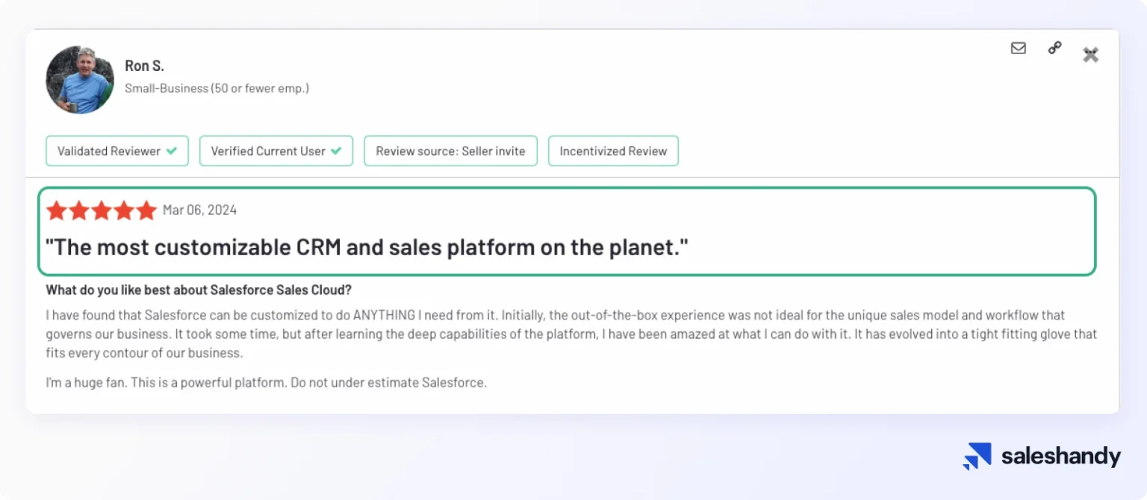Screen dimensions: 1147x500
Task: Click the first red rating star
Action: [x=57, y=210]
